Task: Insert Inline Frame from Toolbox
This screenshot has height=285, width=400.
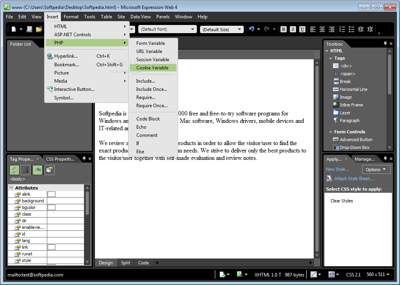Action: coord(348,104)
